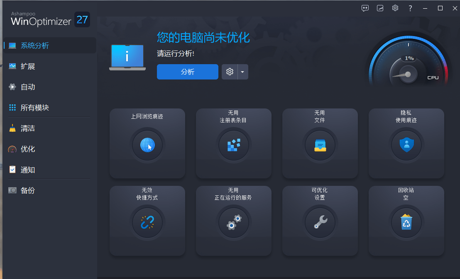Viewport: 460px width, 279px height.
Task: Open the 无效快捷方式 broken shortcuts icon
Action: tap(147, 223)
